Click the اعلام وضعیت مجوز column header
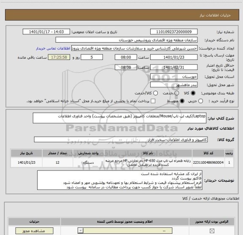Image resolution: width=243 pixels, height=235 pixels. point(125,221)
